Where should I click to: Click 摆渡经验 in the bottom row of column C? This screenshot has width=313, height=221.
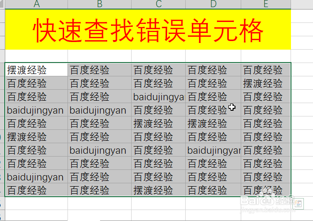(158, 190)
